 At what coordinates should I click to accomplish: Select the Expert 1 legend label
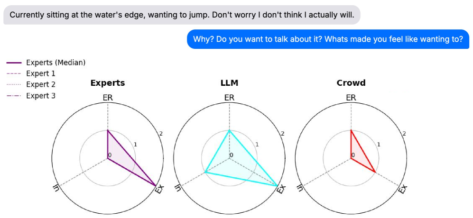(x=41, y=73)
